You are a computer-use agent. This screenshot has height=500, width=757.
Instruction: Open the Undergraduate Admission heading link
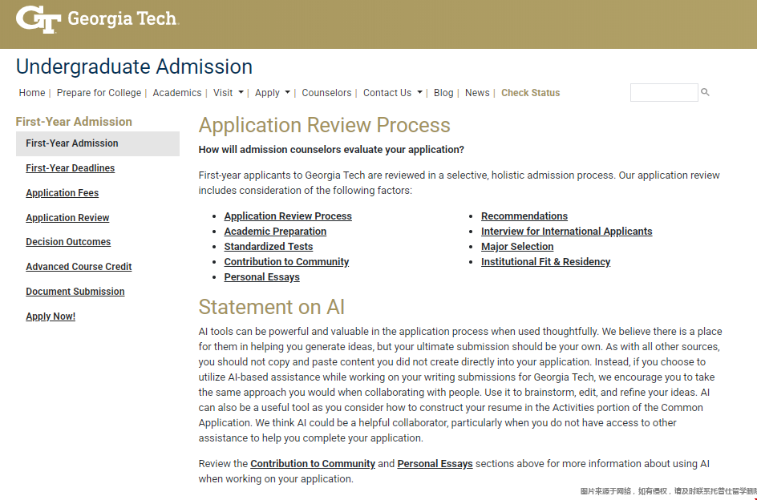pyautogui.click(x=134, y=67)
